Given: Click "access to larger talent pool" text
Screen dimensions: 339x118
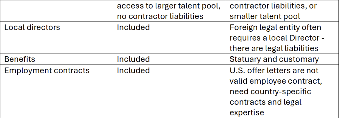Looking at the screenshot, I should pos(169,6).
